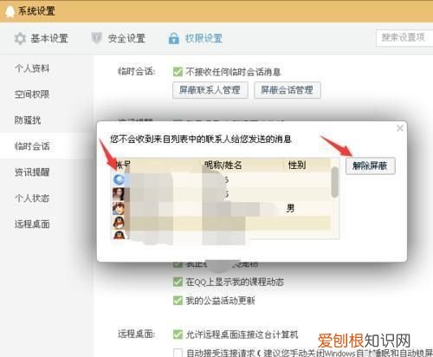Close the blocked contacts dialog

(400, 128)
